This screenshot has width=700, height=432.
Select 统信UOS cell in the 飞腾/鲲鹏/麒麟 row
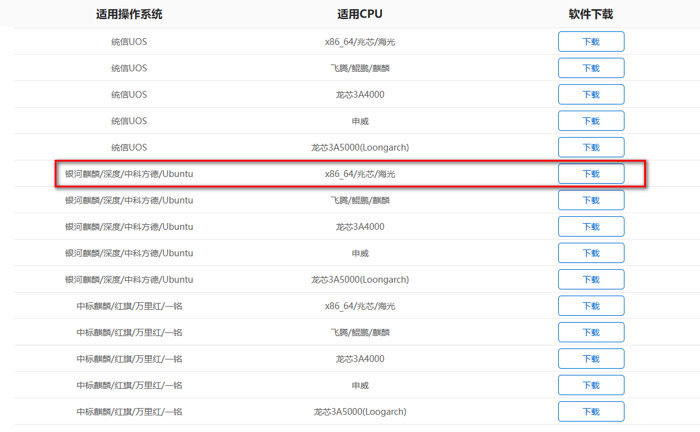pyautogui.click(x=129, y=68)
